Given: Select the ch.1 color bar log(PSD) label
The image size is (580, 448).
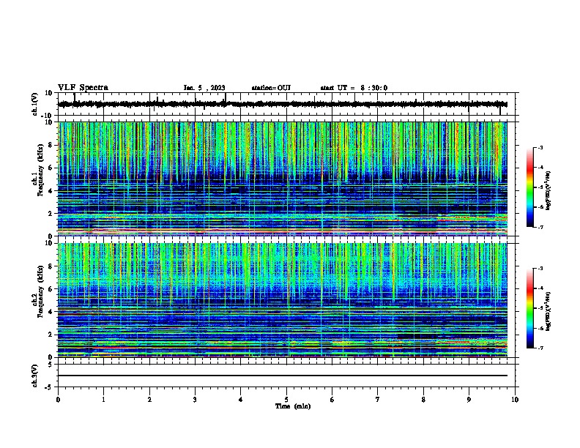Looking at the screenshot, I should [x=549, y=191].
